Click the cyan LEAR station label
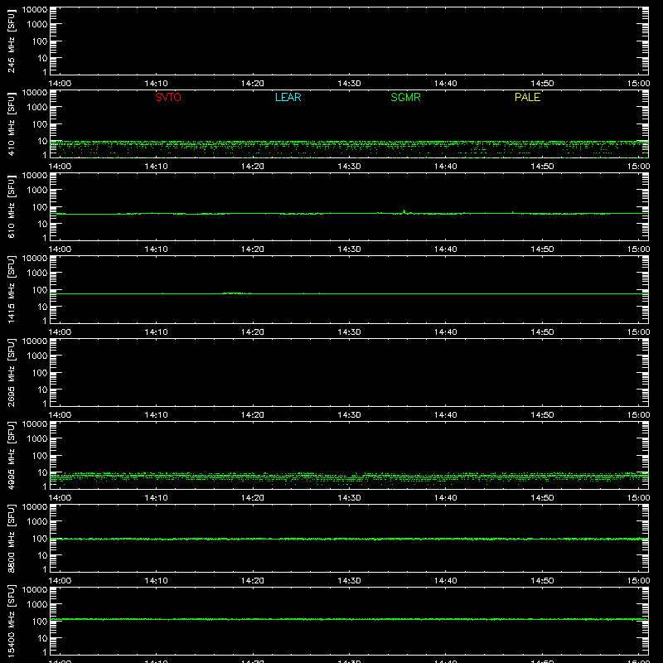Viewport: 663px width, 663px height. [288, 97]
